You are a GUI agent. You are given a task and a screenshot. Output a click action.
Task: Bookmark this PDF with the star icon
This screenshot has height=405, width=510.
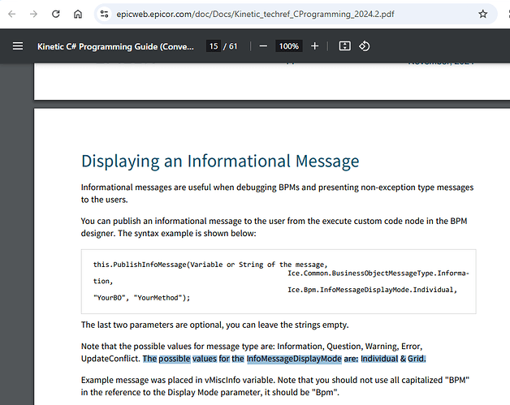pos(483,14)
